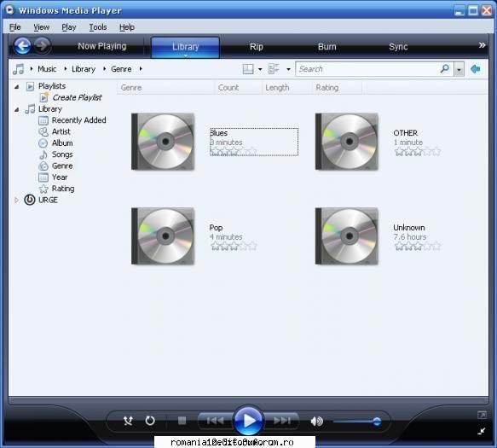Rate the Pop genre using stars

point(234,246)
